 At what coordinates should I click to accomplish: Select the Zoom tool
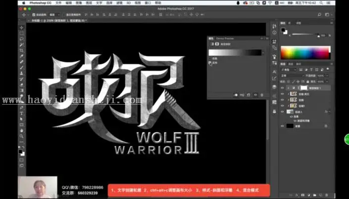[x=22, y=136]
